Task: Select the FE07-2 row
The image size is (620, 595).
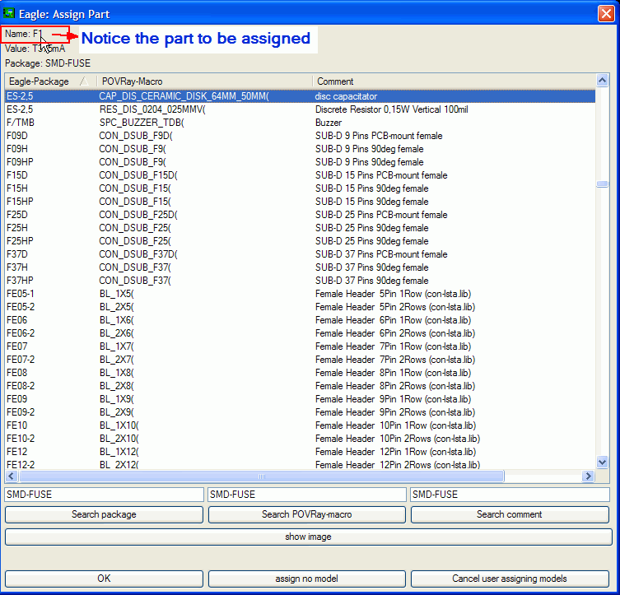Action: [300, 360]
